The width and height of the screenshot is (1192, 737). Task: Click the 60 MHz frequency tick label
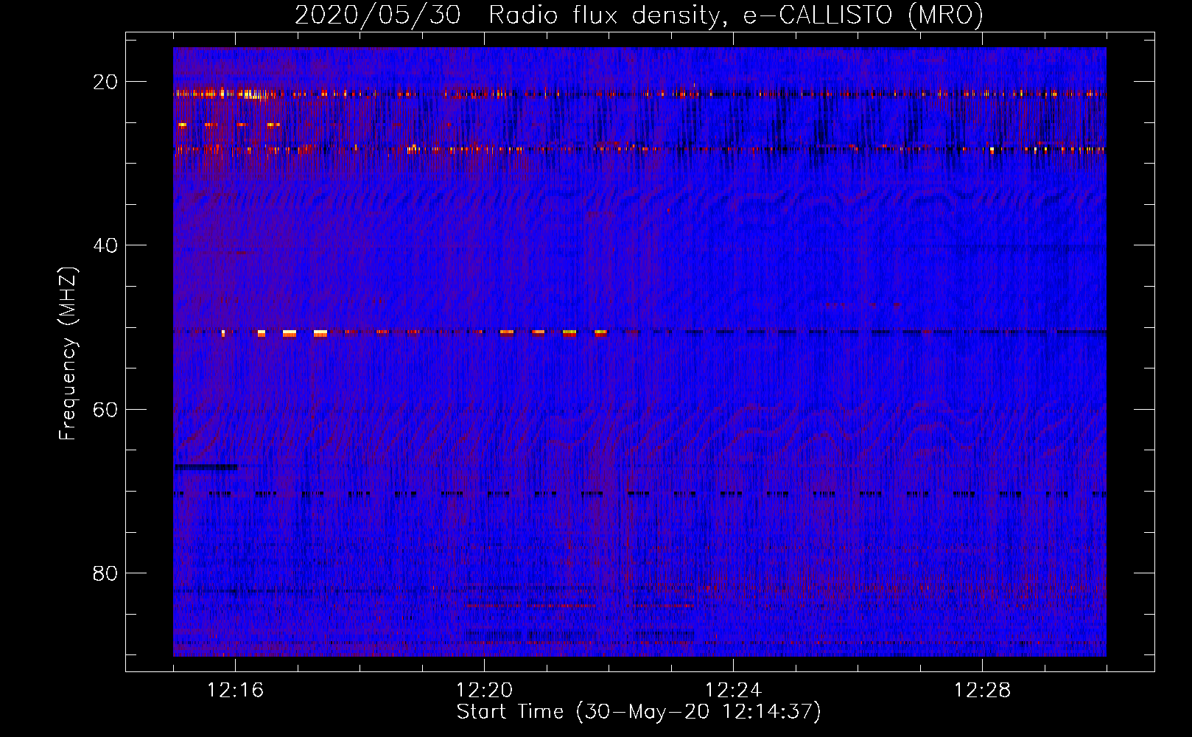(x=105, y=410)
